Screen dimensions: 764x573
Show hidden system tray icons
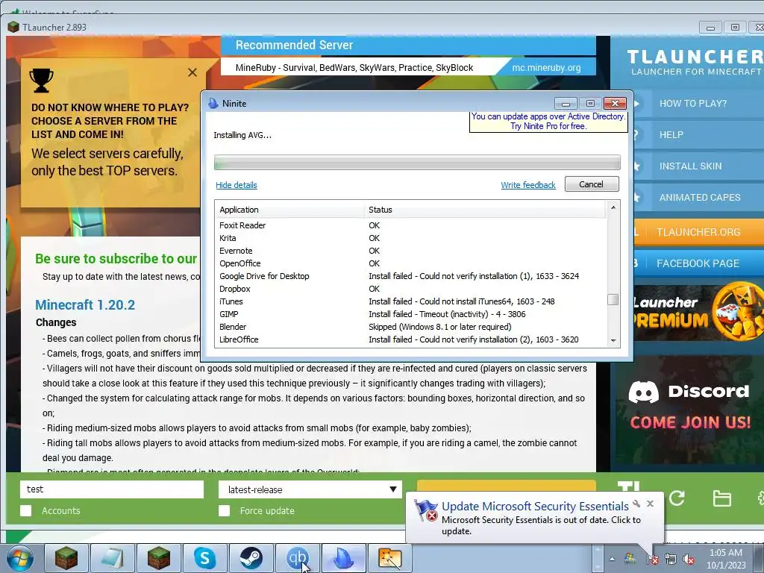[612, 559]
